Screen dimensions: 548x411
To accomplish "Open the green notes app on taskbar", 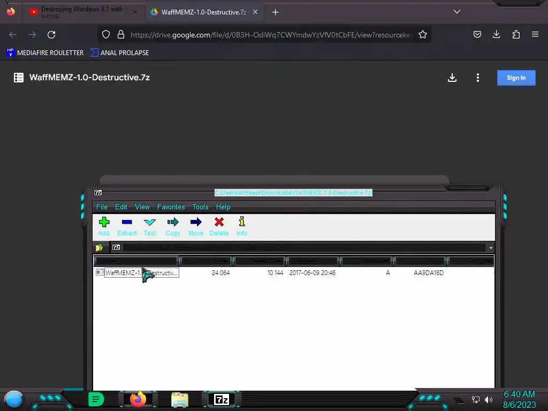I will pyautogui.click(x=96, y=399).
